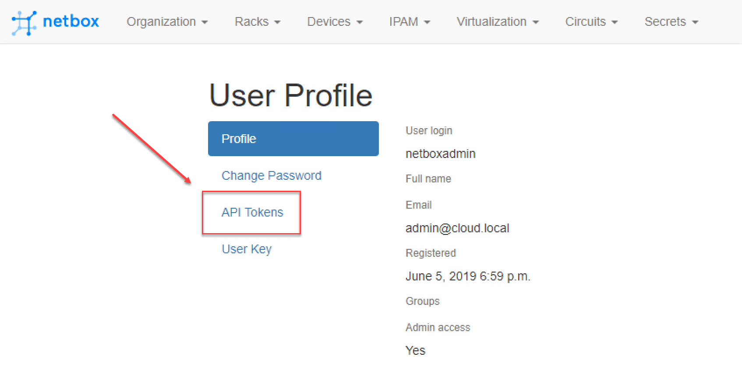Expand the Racks navigation menu
This screenshot has height=367, width=742.
click(x=257, y=22)
